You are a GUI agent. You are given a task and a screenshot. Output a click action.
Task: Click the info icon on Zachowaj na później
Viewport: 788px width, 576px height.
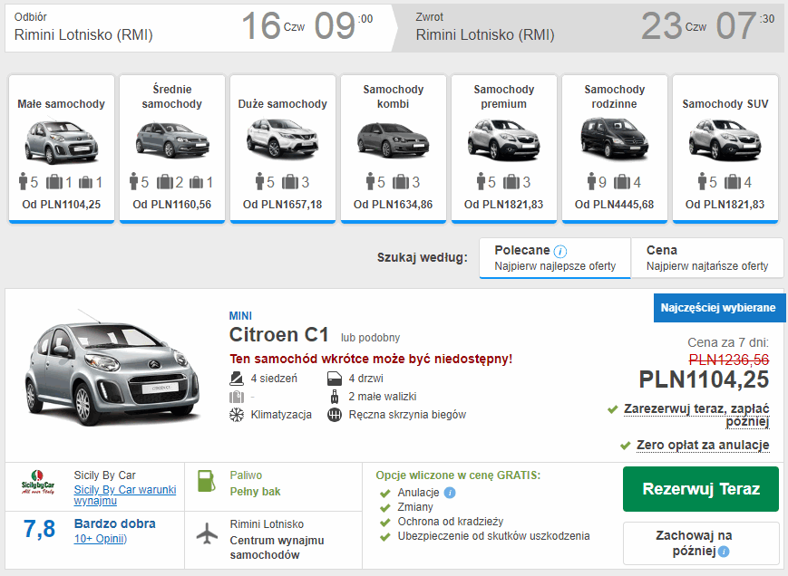coord(724,551)
